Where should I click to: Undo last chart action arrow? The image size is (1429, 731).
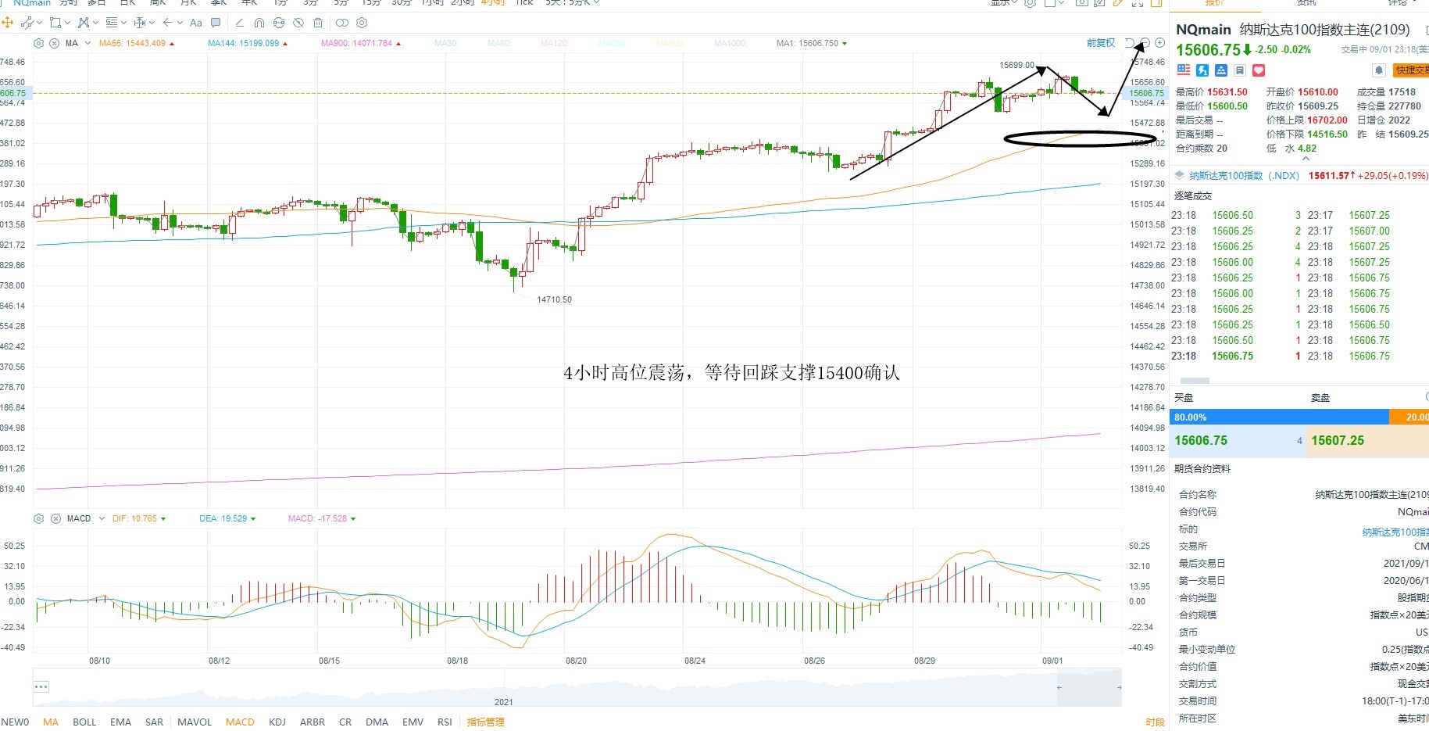point(1130,43)
